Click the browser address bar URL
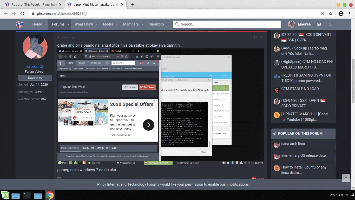 click(62, 14)
